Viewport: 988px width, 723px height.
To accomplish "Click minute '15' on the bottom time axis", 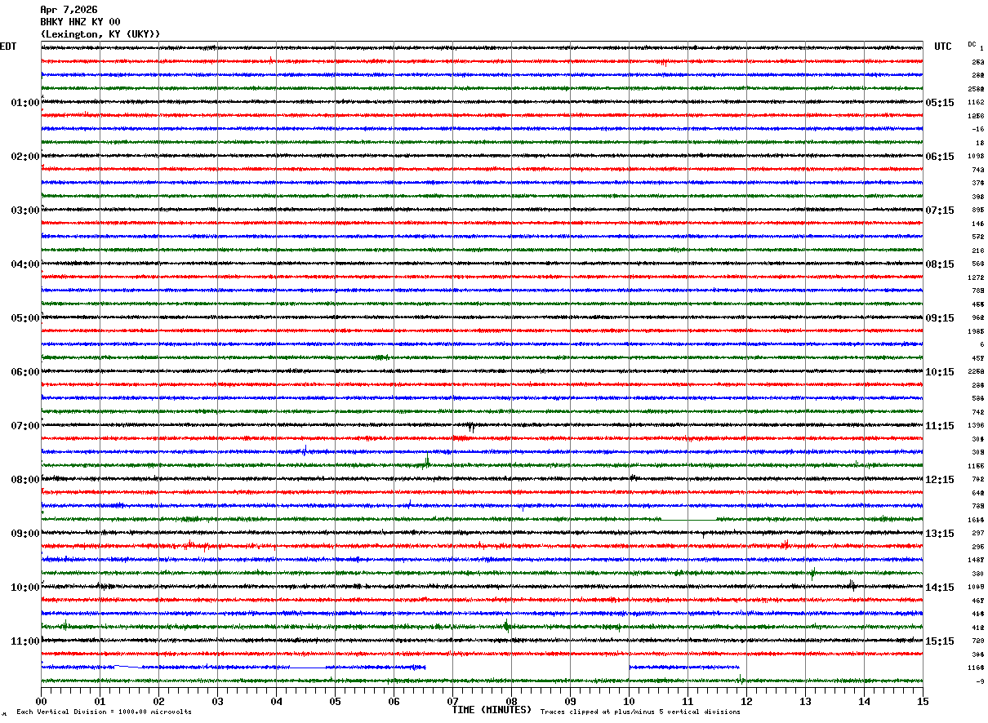I will click(923, 701).
